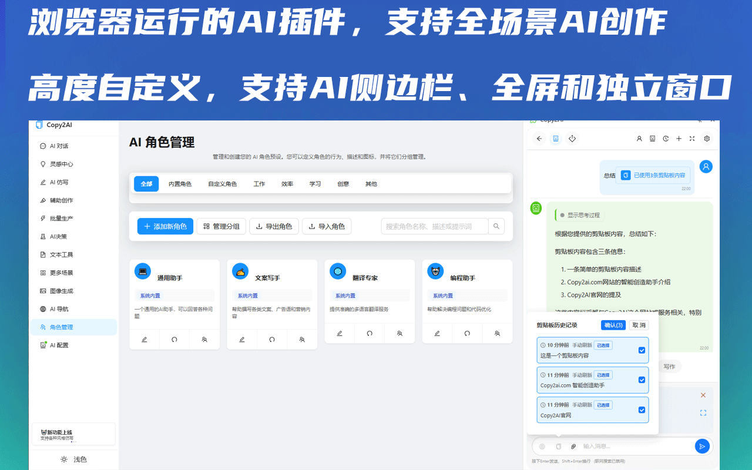Image resolution: width=752 pixels, height=470 pixels.
Task: Click the blue send message button
Action: pos(701,446)
